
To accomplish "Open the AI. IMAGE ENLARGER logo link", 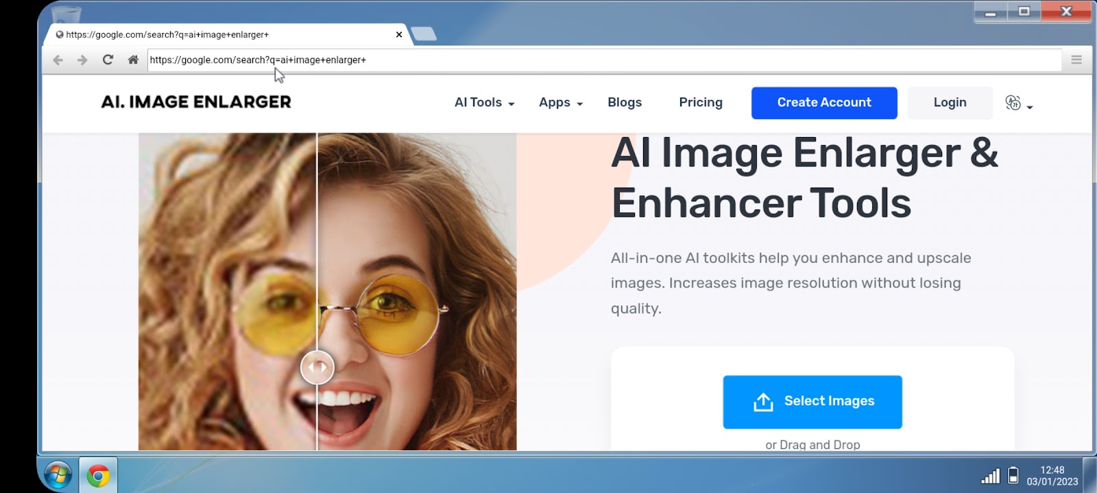I will coord(196,102).
